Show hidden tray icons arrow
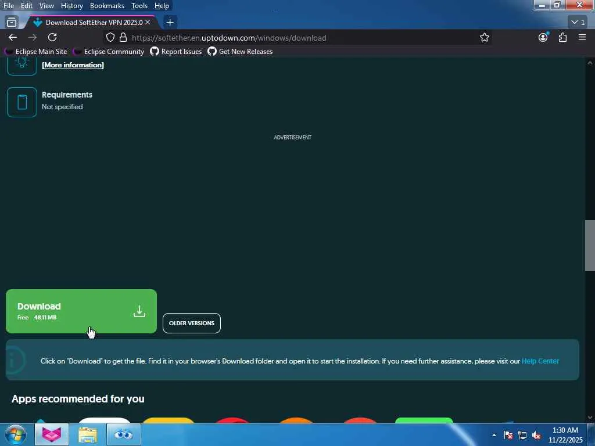This screenshot has width=595, height=446. coord(494,435)
